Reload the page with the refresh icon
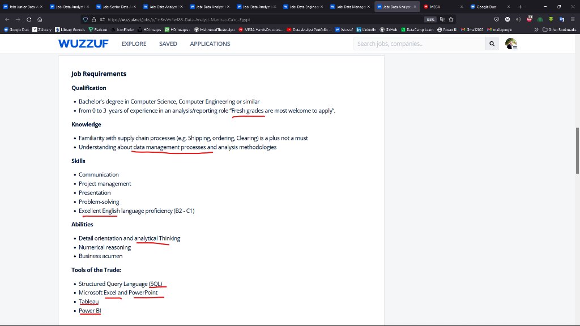 pos(29,20)
